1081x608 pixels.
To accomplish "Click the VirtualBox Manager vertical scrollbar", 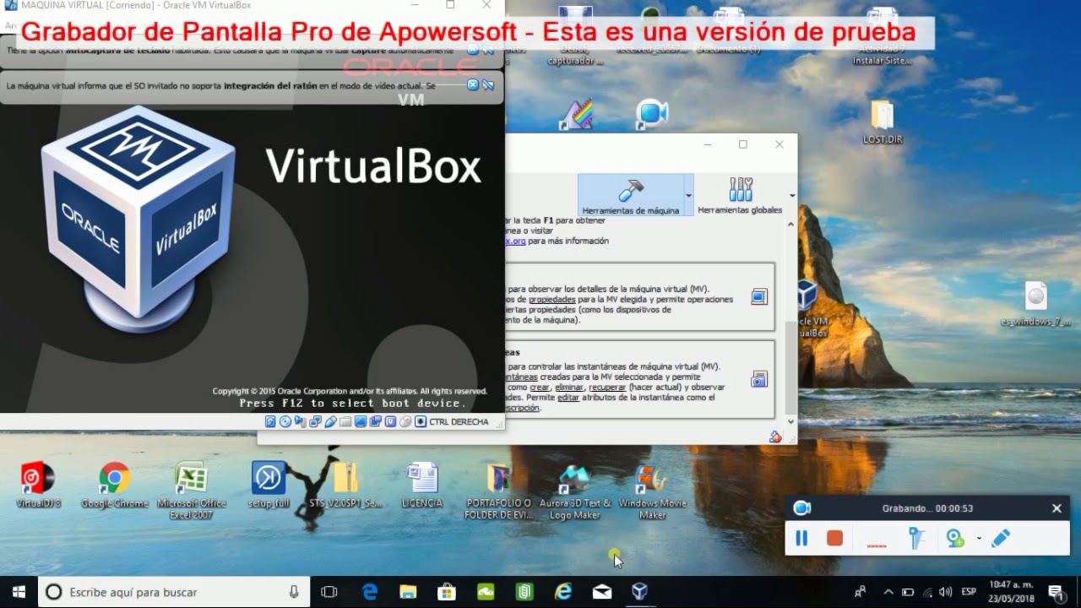I will (x=791, y=321).
